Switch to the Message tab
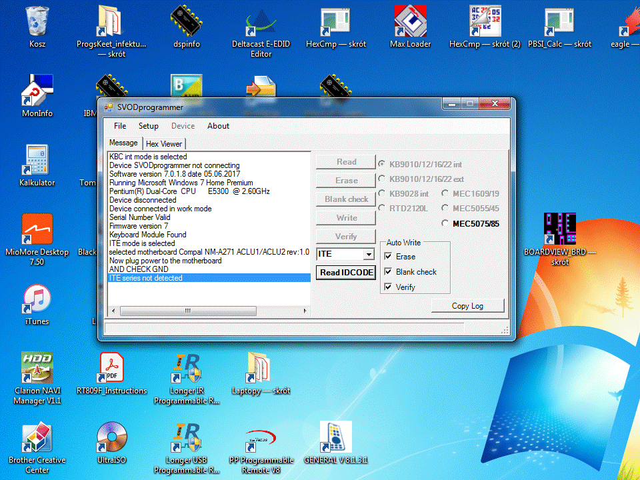Viewport: 640px width, 480px height. pyautogui.click(x=124, y=143)
